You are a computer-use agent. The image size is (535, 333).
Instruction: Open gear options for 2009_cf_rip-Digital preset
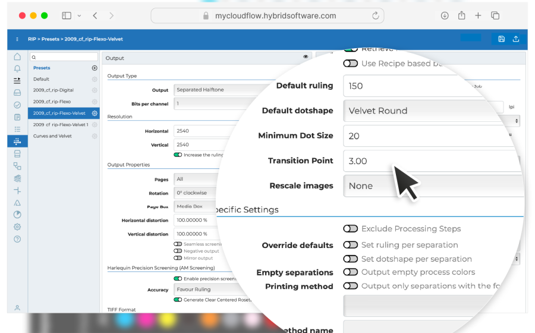95,90
